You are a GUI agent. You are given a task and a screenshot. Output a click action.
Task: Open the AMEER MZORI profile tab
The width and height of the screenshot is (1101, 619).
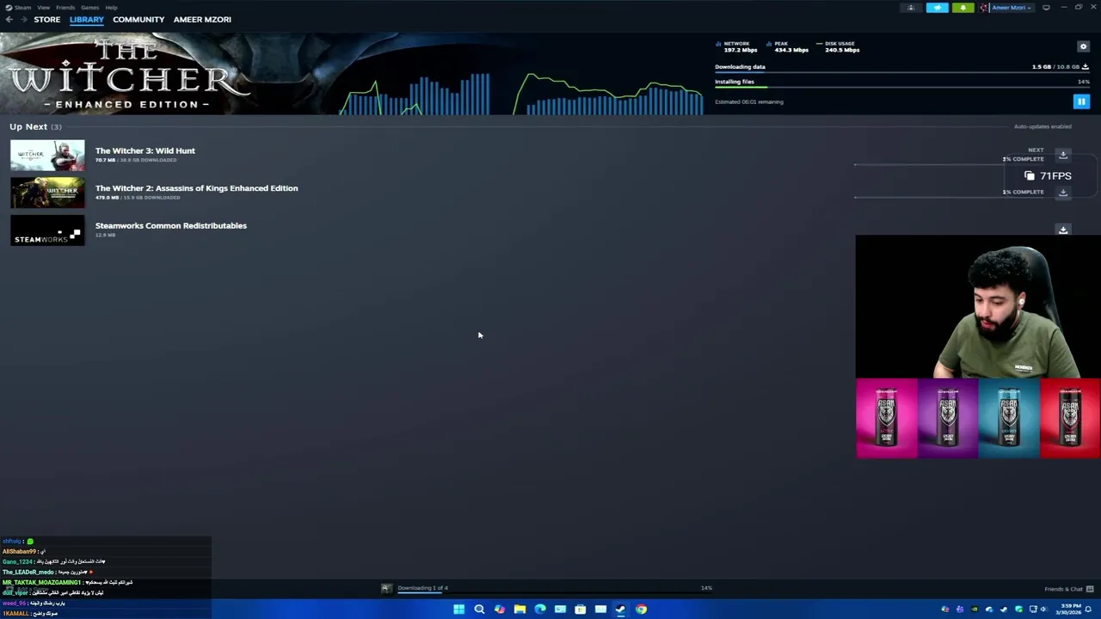click(x=202, y=19)
